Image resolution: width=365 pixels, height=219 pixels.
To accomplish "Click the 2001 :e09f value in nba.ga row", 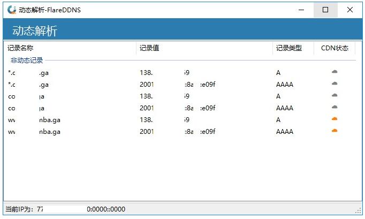I will pos(177,131).
